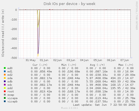Select the md2 legend label
139x111 pixels.
coord(10,75)
